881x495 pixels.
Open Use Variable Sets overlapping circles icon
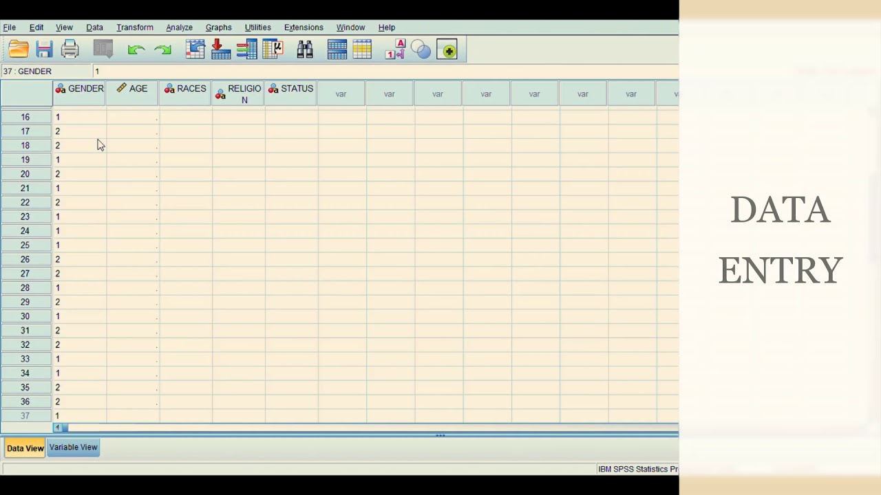(x=421, y=49)
